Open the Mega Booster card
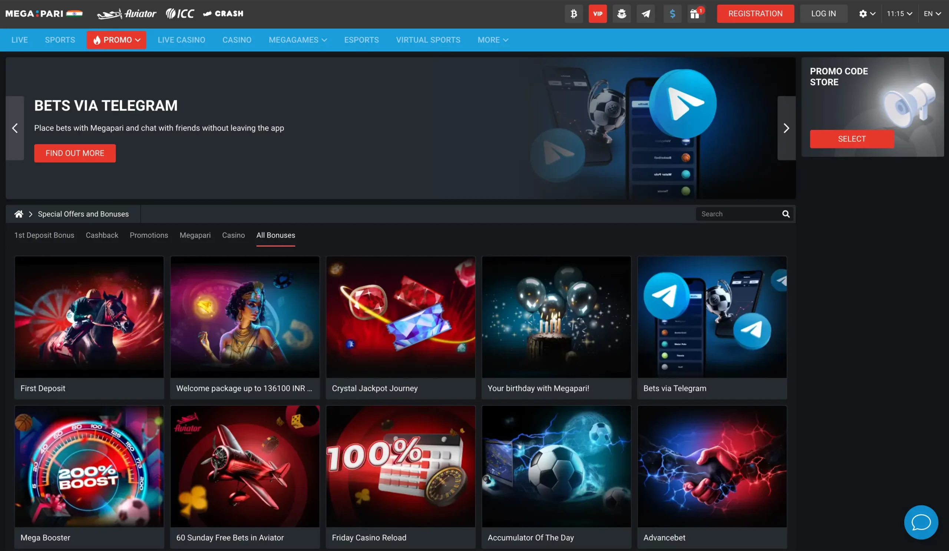 pyautogui.click(x=89, y=477)
